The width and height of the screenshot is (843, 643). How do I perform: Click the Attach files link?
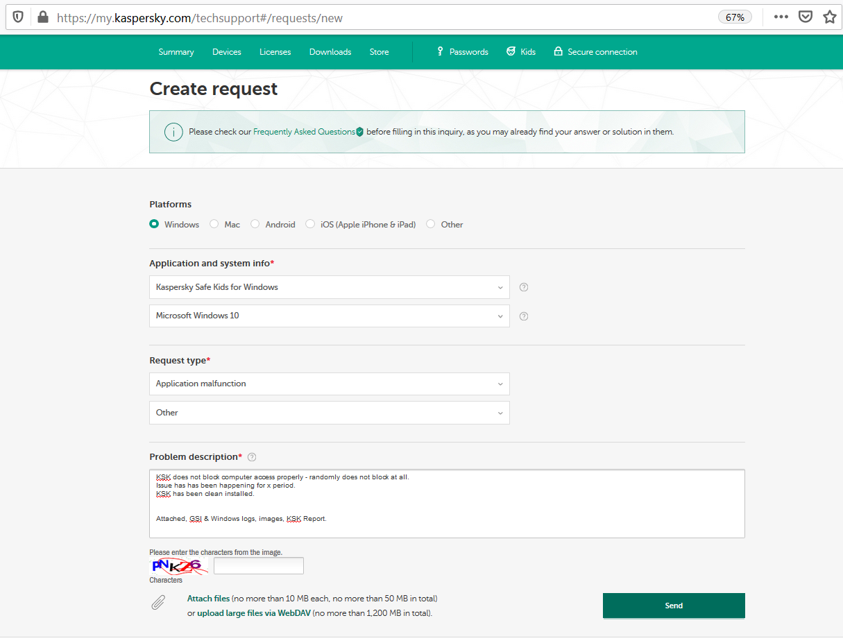click(x=208, y=599)
